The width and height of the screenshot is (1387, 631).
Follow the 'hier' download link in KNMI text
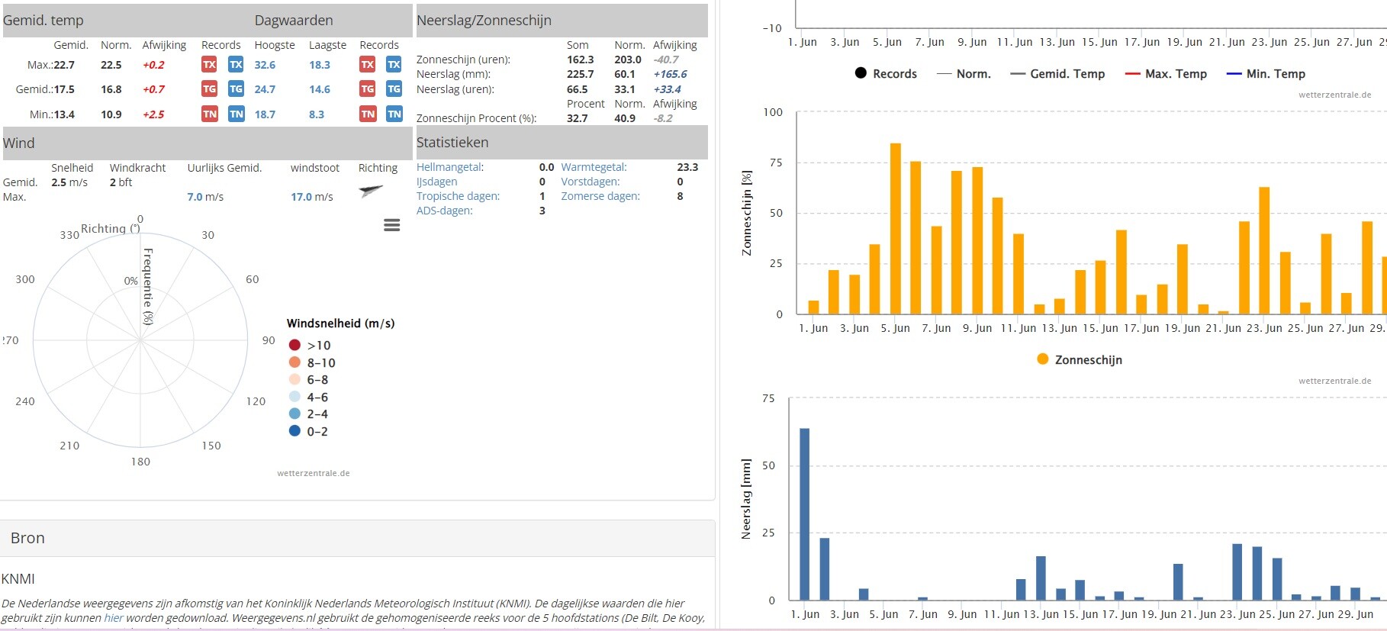coord(114,618)
